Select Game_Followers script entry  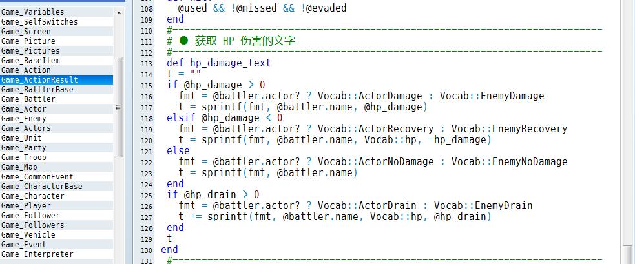pyautogui.click(x=57, y=225)
